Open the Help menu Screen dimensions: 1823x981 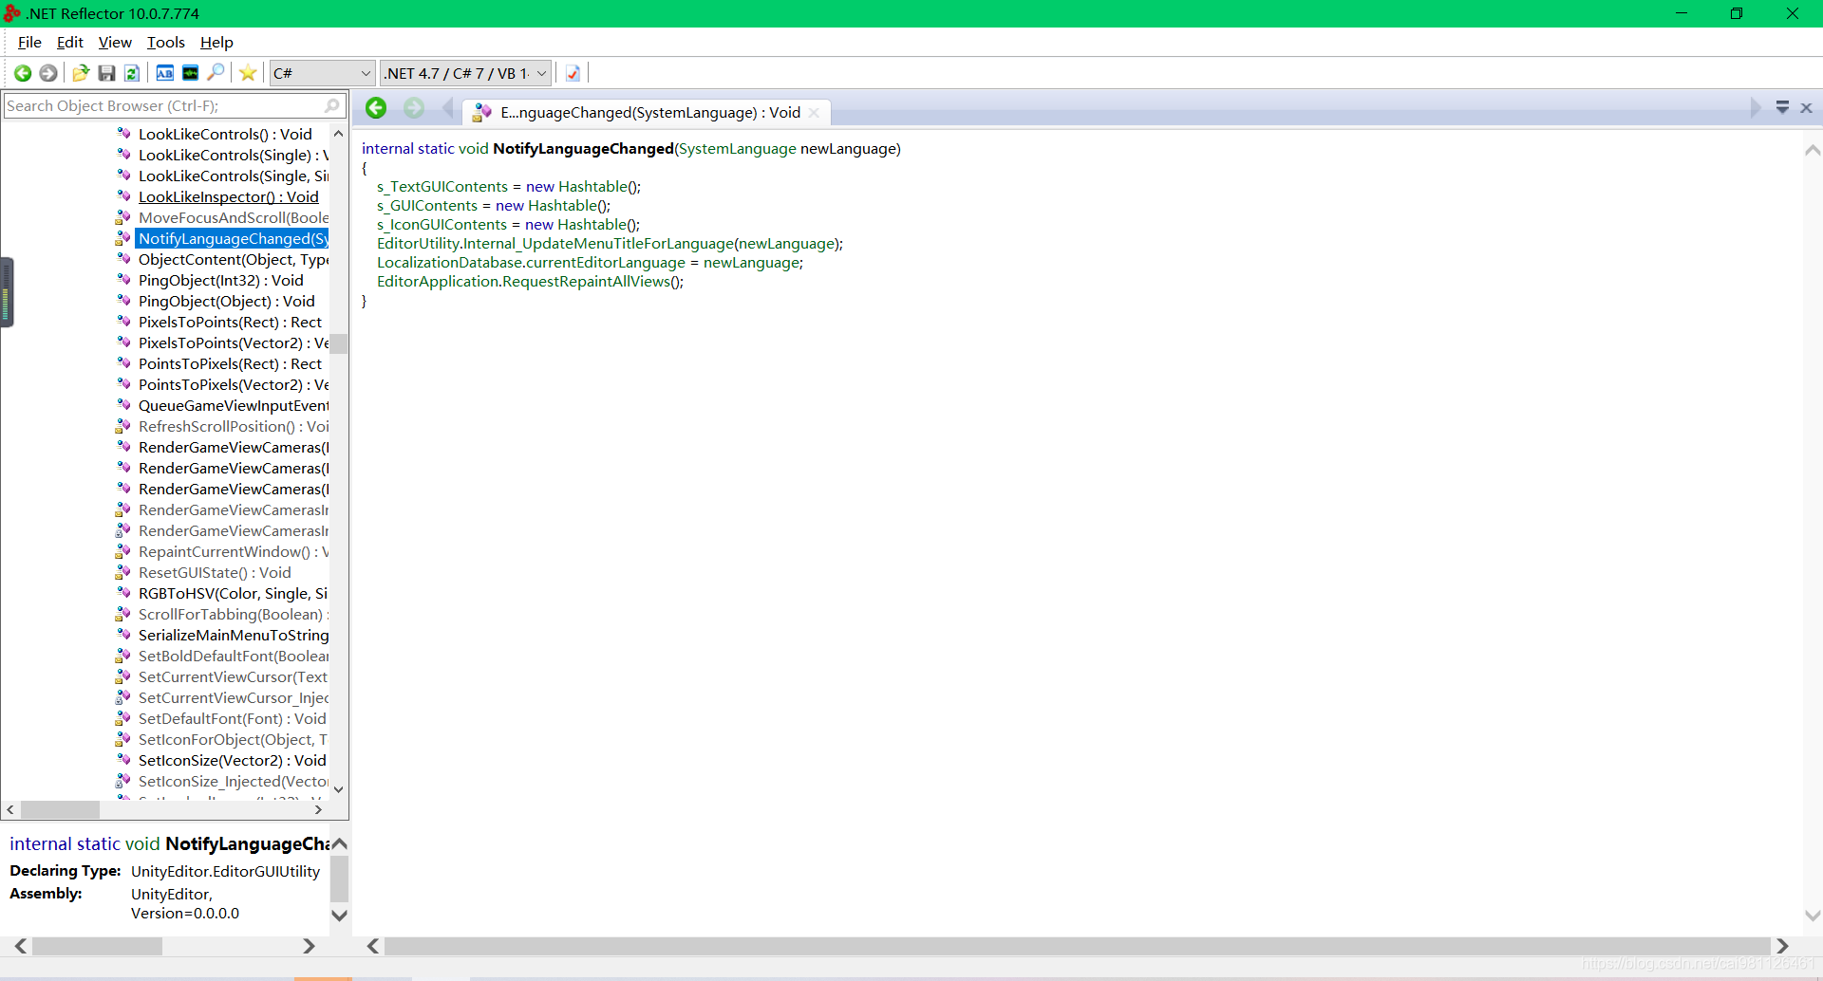pyautogui.click(x=216, y=42)
